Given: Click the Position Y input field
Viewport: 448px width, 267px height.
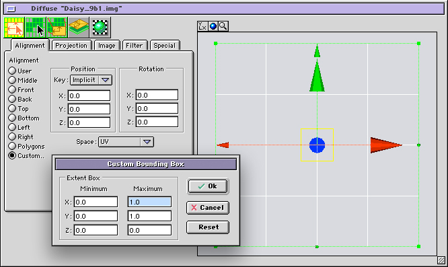Looking at the screenshot, I should pyautogui.click(x=89, y=109).
